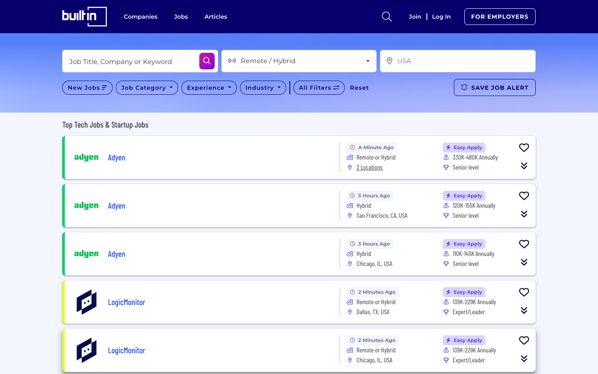Click the "Top Tech Jobs & Startup Jobs" heading
Screen dimensions: 598x374
(x=105, y=125)
